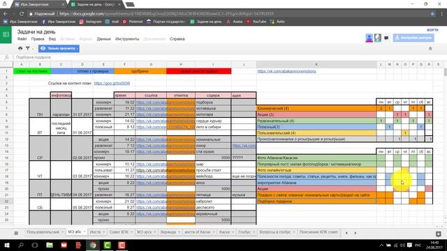Reload the page in Chrome
The width and height of the screenshot is (447, 251).
tap(22, 14)
